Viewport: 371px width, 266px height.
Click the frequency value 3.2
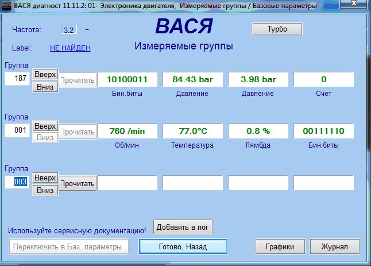[x=68, y=30]
